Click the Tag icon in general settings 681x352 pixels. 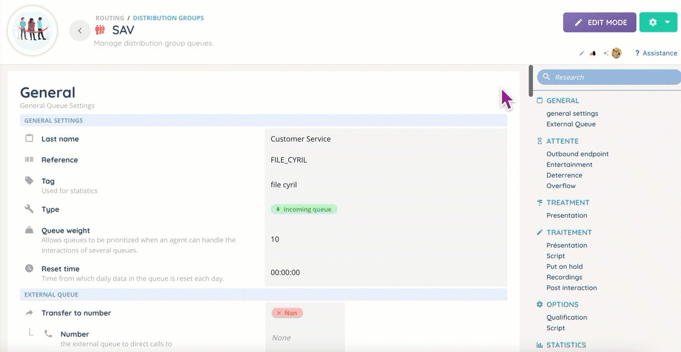29,181
